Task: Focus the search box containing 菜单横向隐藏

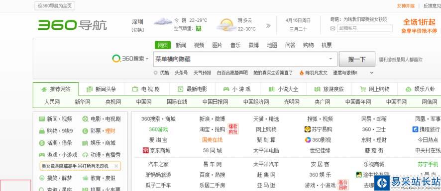Action: (245, 59)
